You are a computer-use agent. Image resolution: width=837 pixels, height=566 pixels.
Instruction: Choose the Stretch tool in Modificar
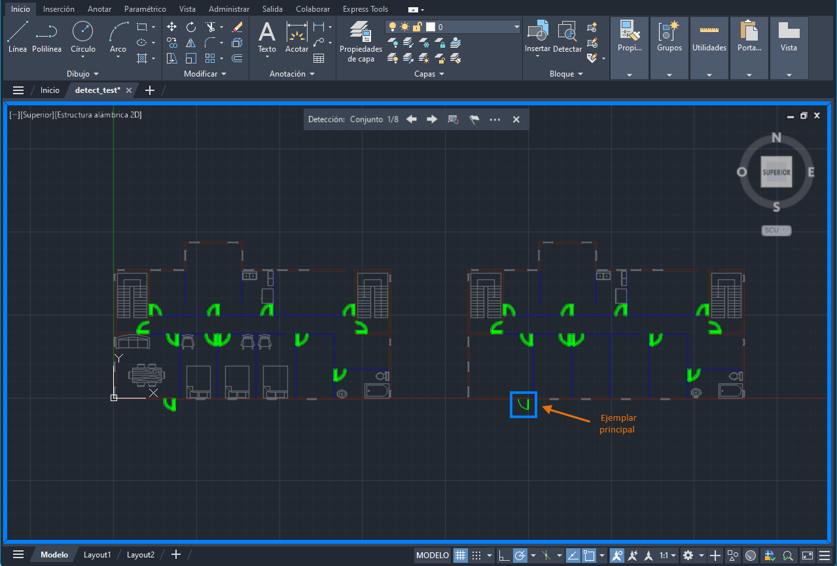172,58
